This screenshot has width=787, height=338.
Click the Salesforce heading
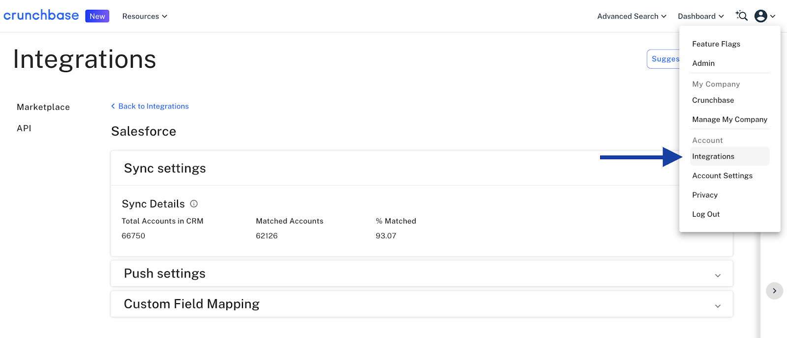click(x=144, y=131)
